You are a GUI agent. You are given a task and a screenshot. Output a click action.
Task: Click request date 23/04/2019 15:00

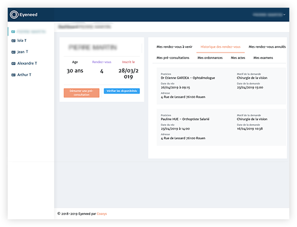(x=250, y=87)
